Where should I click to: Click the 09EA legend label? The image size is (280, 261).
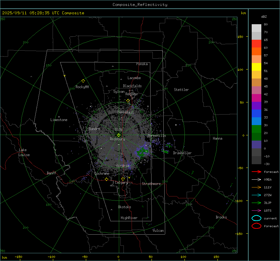click(x=268, y=180)
